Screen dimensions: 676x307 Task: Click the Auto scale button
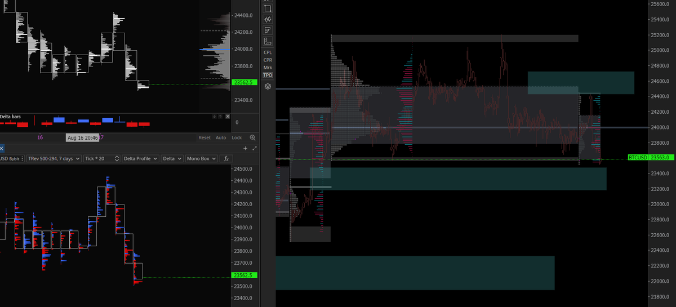point(221,137)
